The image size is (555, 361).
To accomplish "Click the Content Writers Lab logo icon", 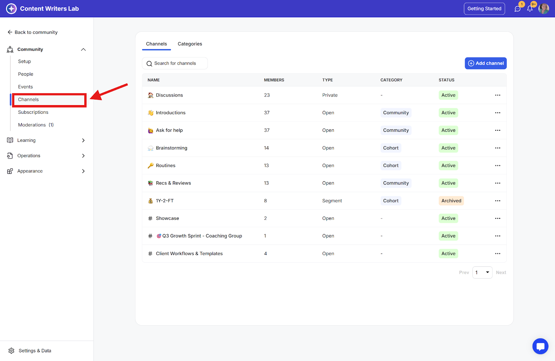I will (11, 9).
